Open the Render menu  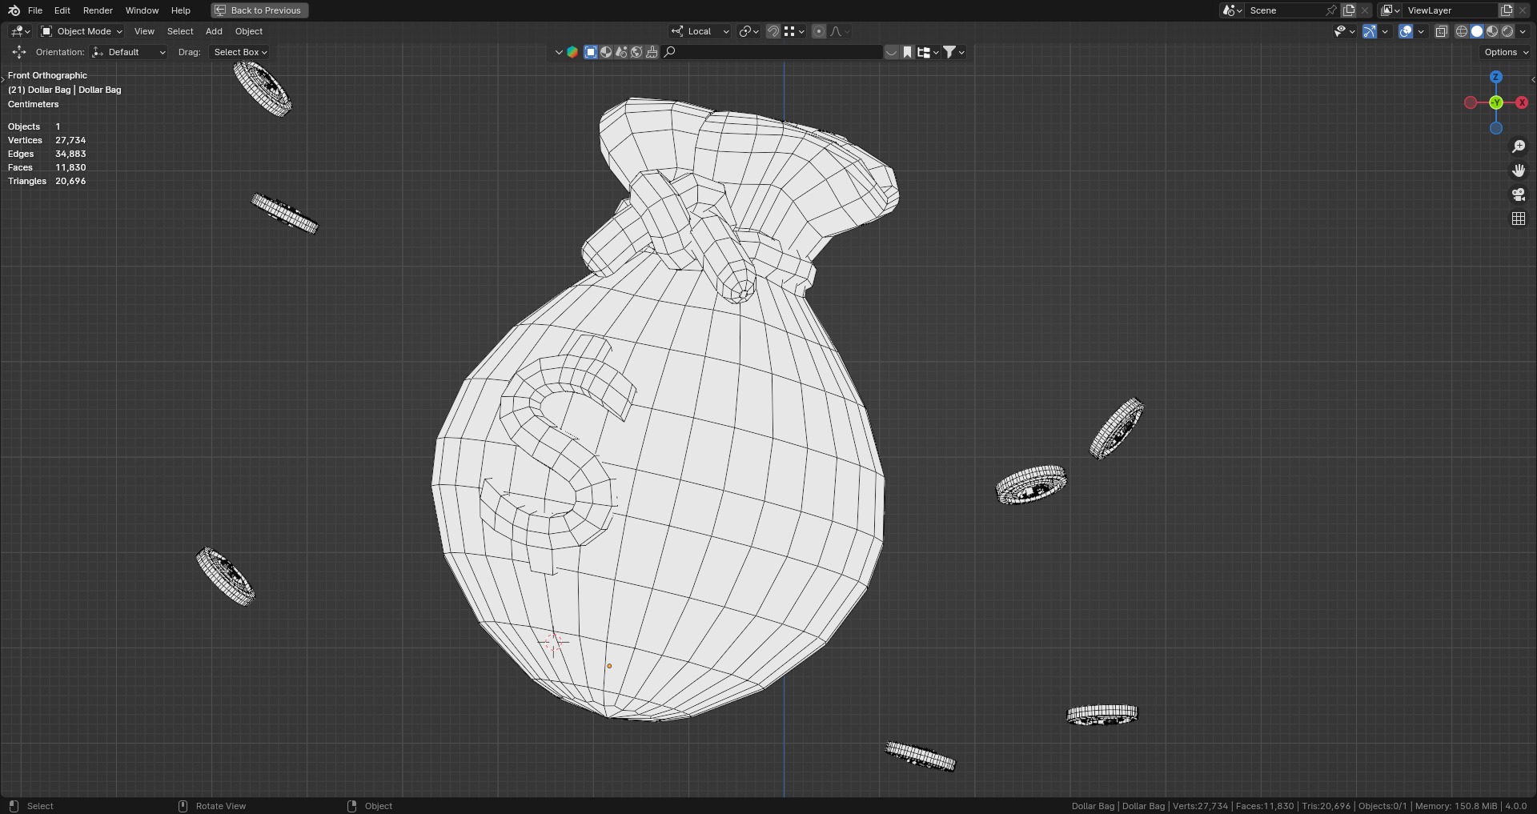click(x=98, y=10)
